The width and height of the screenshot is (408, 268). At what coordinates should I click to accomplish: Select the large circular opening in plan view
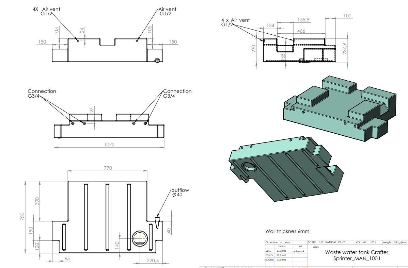pos(140,238)
